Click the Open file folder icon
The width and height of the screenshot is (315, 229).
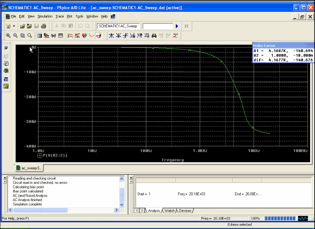(22, 26)
